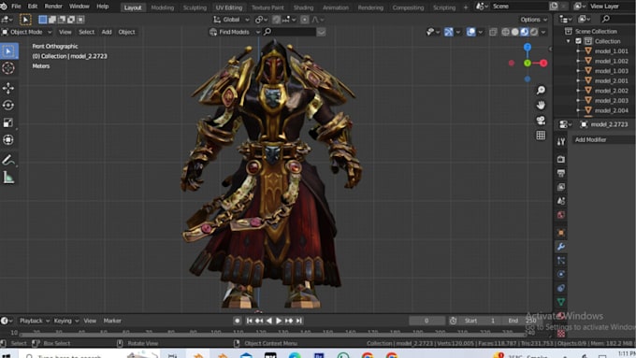Viewport: 636px width, 358px height.
Task: Click the blue Z axis gizmo
Action: (x=528, y=48)
